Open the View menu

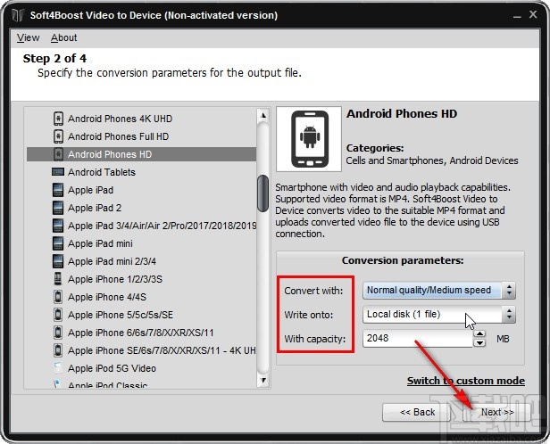[x=28, y=37]
